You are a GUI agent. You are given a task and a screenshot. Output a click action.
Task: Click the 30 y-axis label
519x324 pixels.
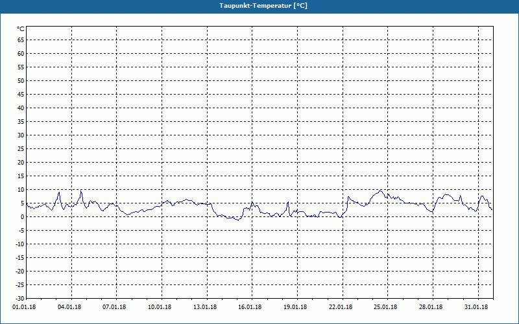[21, 135]
